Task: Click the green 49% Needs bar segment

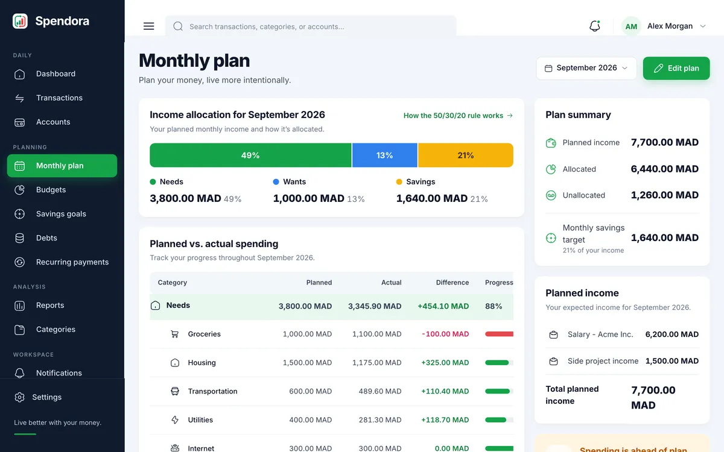Action: (250, 155)
